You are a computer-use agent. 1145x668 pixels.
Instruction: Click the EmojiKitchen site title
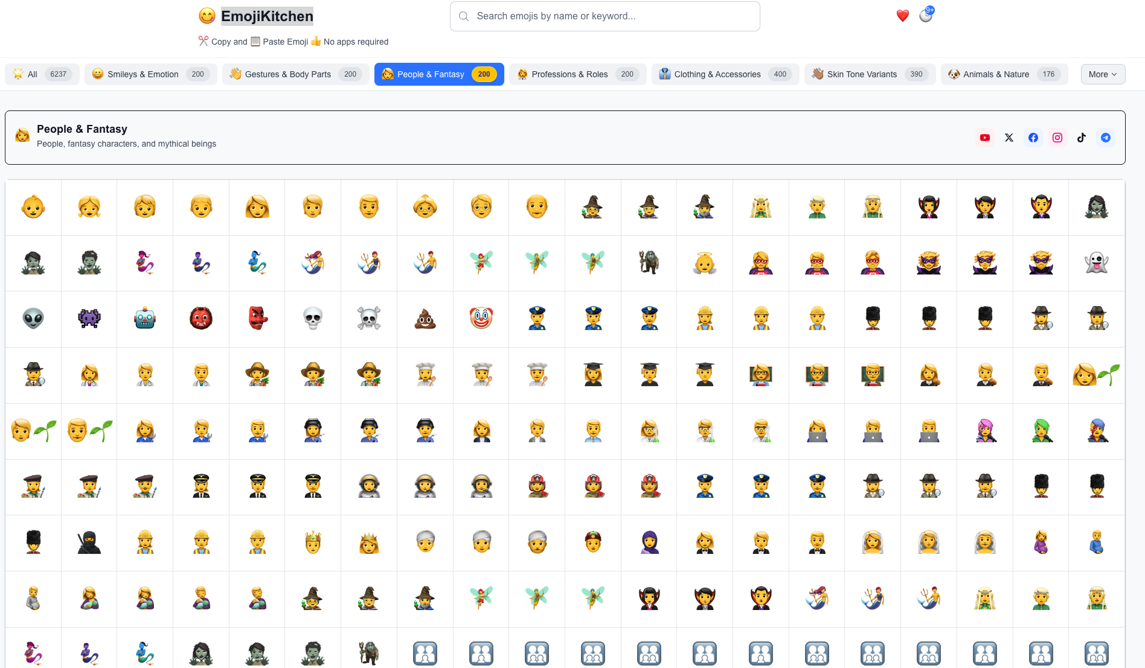[x=267, y=16]
